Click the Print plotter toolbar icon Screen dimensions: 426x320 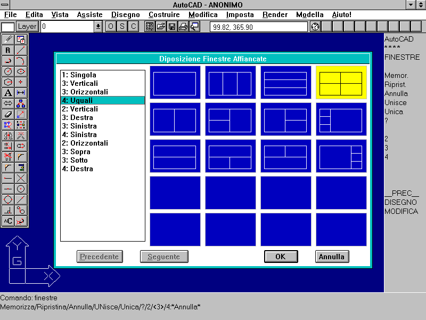183,26
